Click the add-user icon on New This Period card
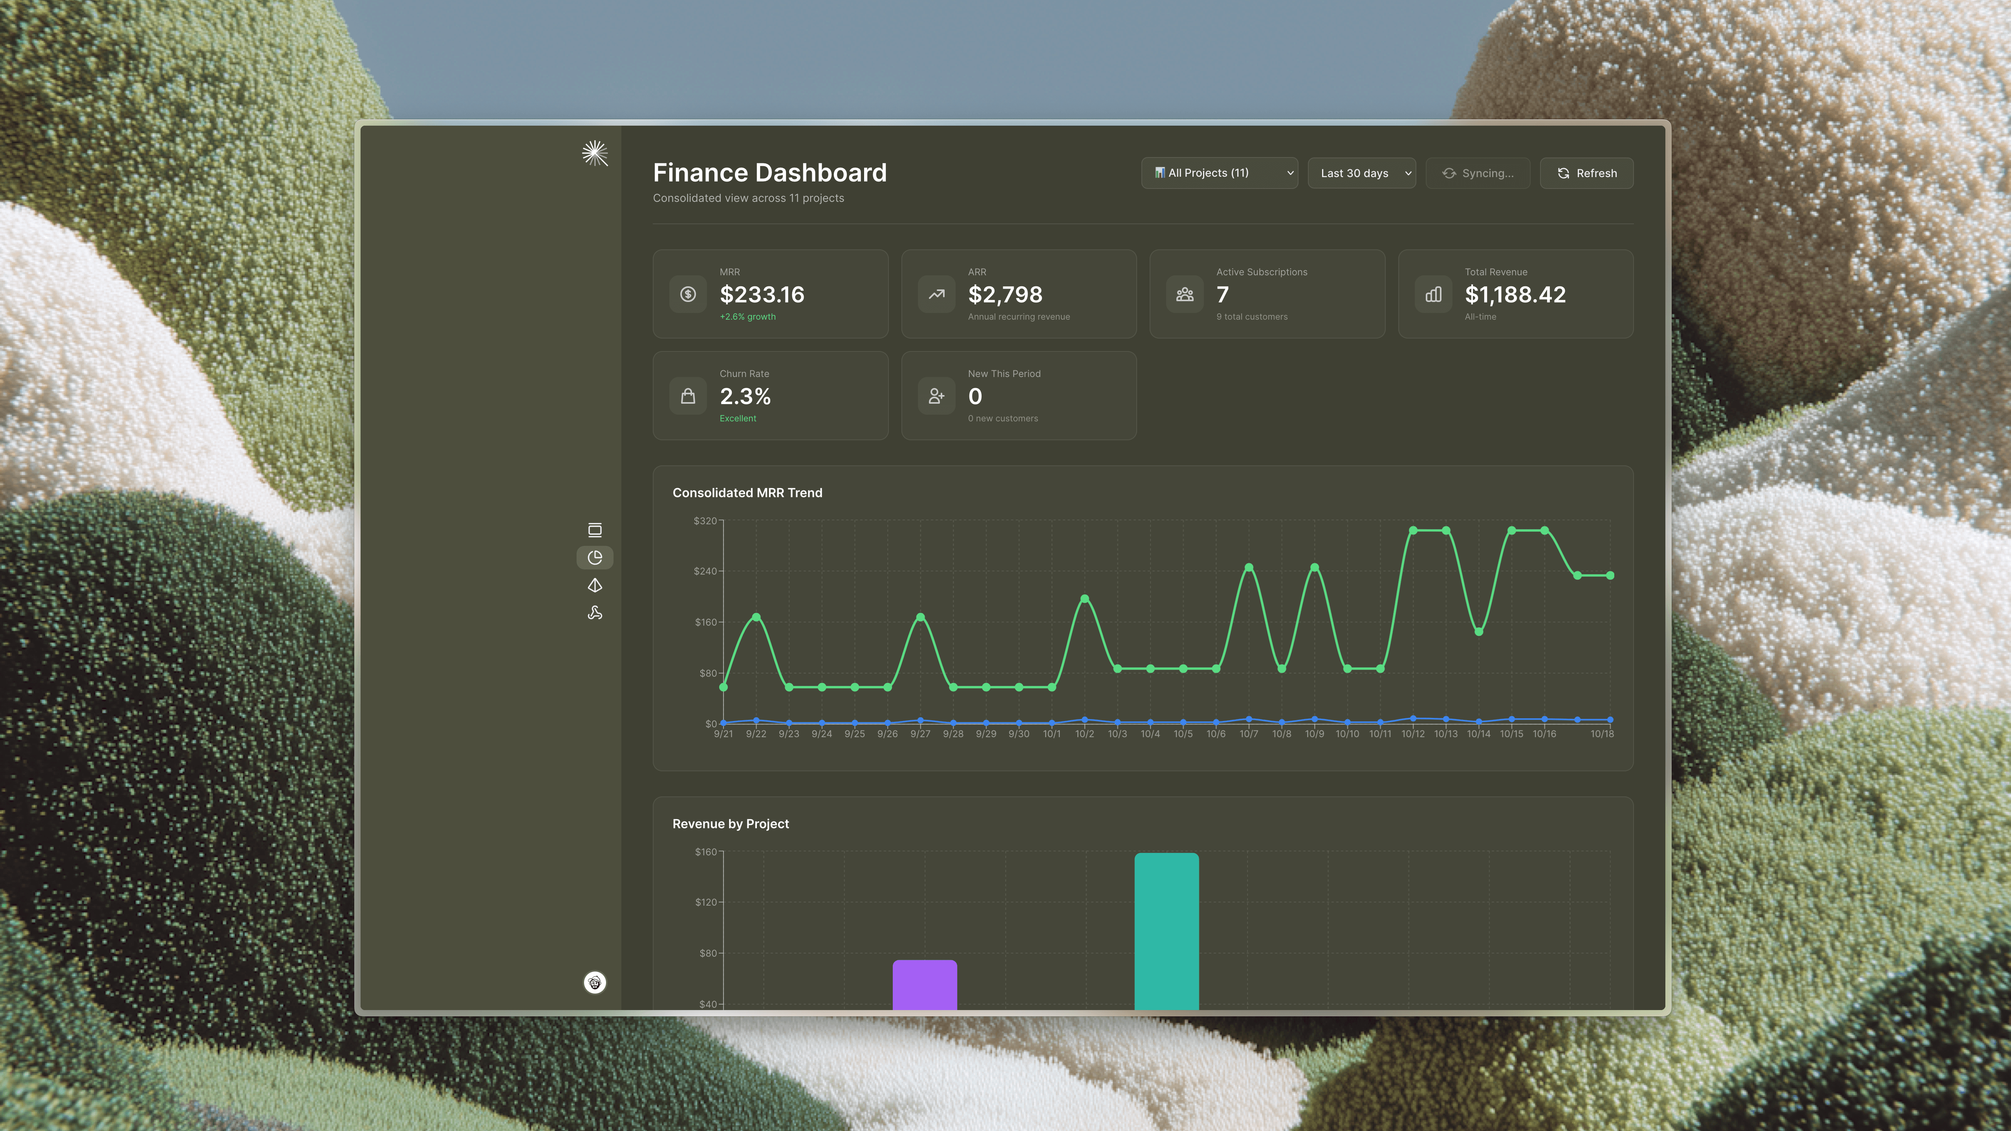The height and width of the screenshot is (1131, 2011). (x=936, y=396)
